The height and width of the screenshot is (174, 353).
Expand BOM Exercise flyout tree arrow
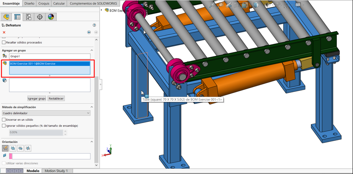(x=101, y=10)
